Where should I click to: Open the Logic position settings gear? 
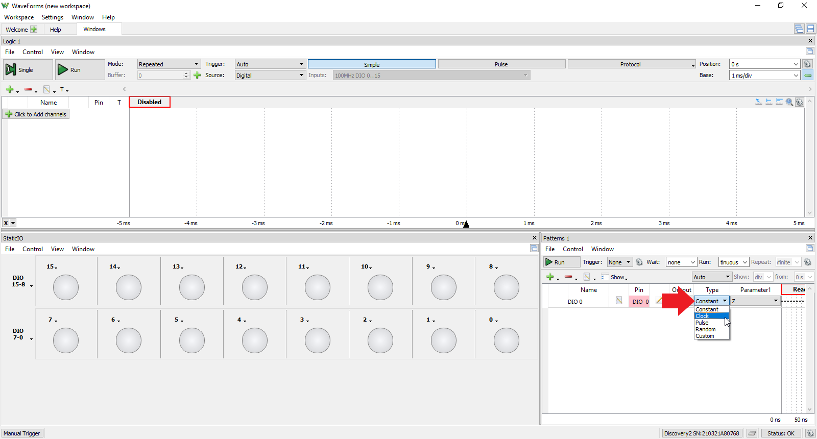pos(807,64)
